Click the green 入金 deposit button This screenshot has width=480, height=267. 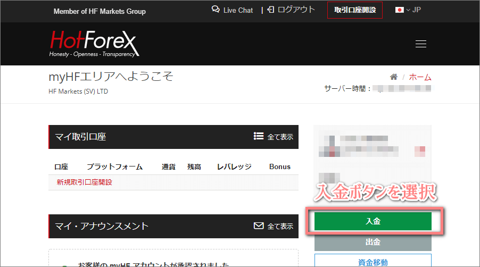373,221
